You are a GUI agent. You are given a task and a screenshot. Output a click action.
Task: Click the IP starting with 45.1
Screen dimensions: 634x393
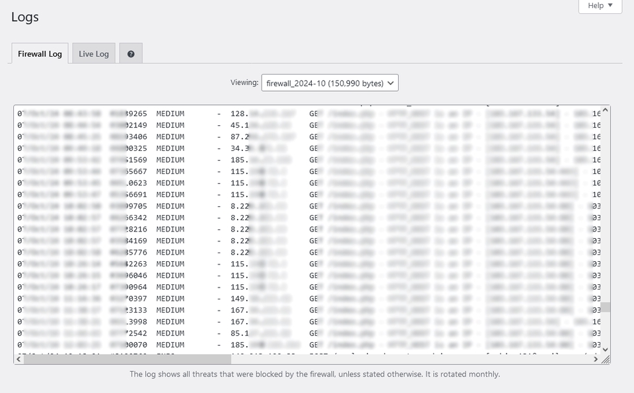261,125
